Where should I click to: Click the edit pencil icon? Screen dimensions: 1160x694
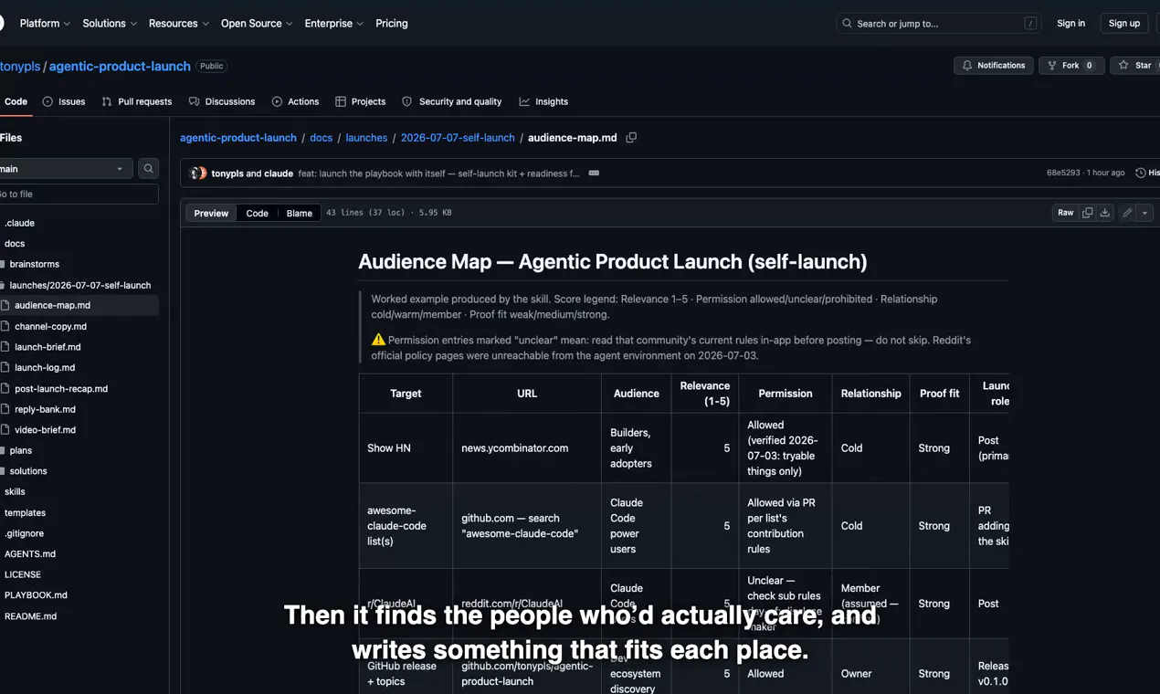[x=1127, y=213]
